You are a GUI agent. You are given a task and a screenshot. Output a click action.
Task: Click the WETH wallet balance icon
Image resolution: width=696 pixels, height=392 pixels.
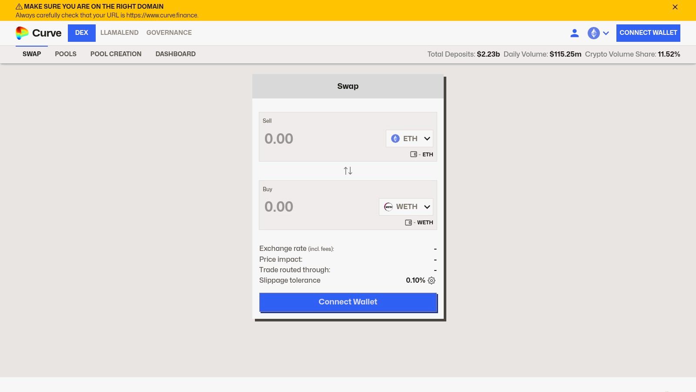[408, 223]
